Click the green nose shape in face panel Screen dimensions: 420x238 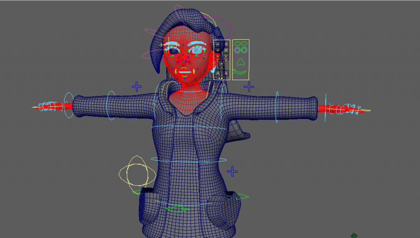click(241, 62)
